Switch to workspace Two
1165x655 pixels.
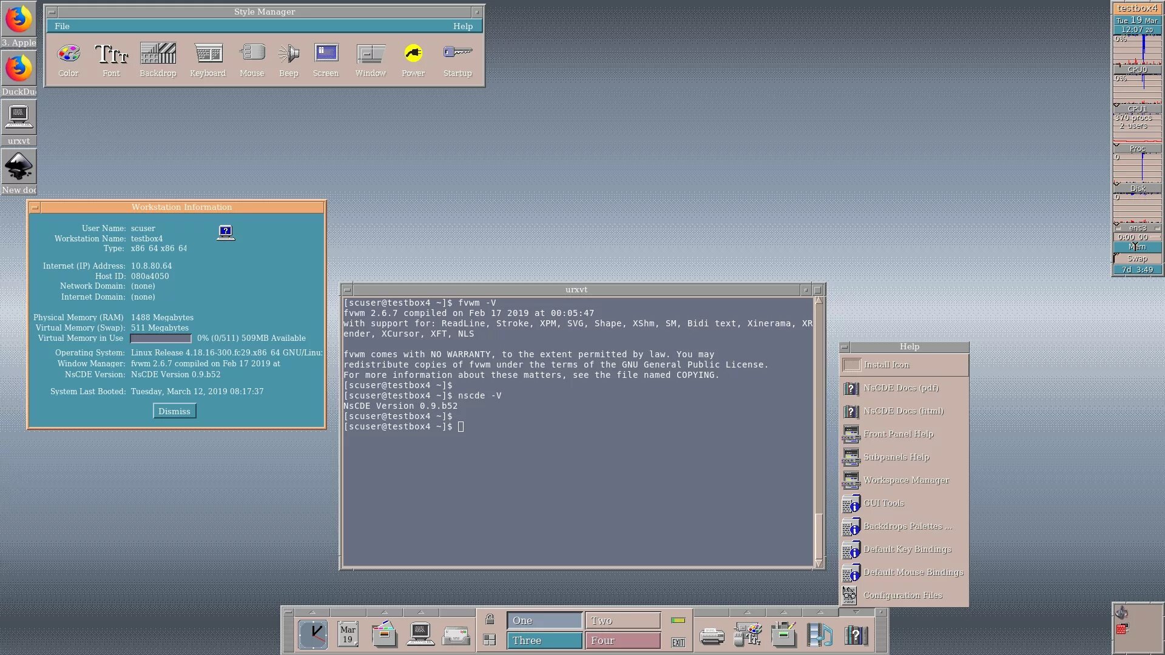click(x=623, y=620)
